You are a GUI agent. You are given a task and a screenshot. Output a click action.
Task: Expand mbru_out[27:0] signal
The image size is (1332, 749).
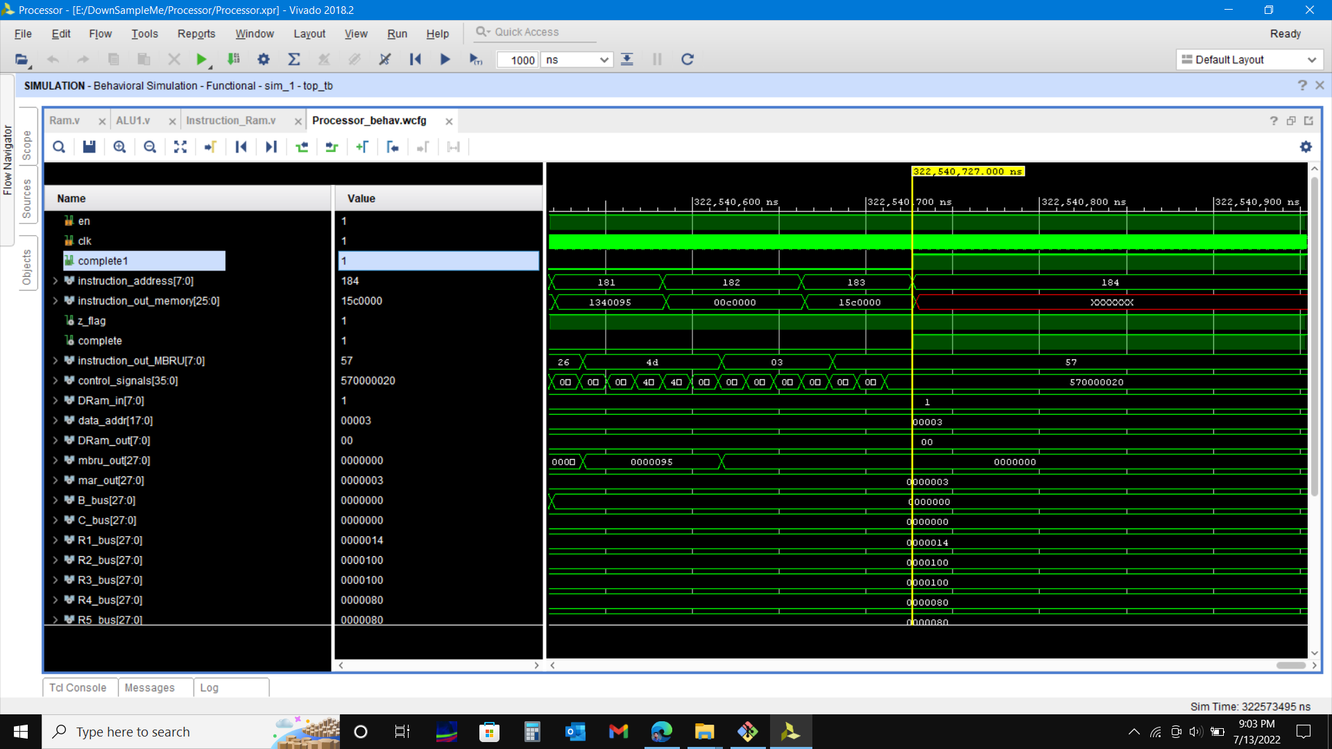[x=55, y=460]
